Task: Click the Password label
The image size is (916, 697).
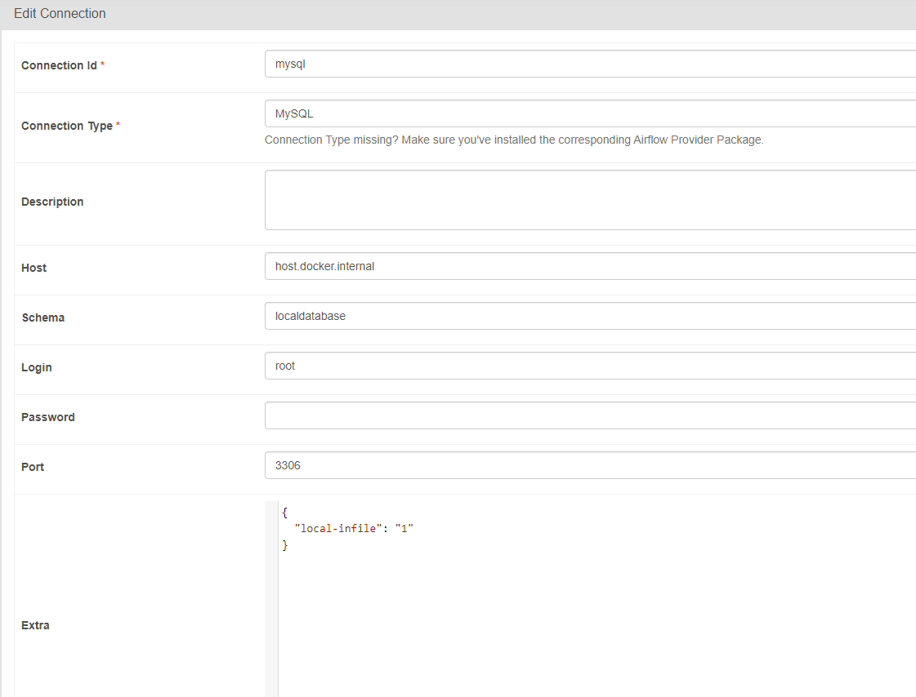Action: 48,417
